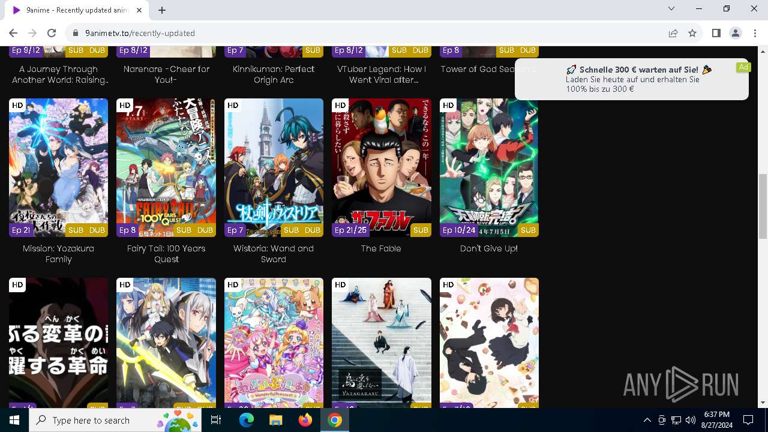
Task: Open Wistoria: Wand and Sword poster
Action: (x=274, y=168)
